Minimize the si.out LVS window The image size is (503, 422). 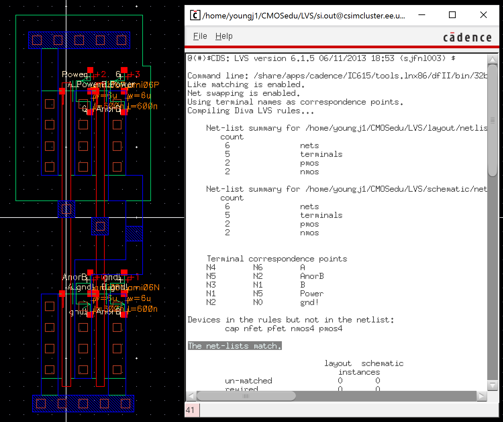(x=421, y=15)
